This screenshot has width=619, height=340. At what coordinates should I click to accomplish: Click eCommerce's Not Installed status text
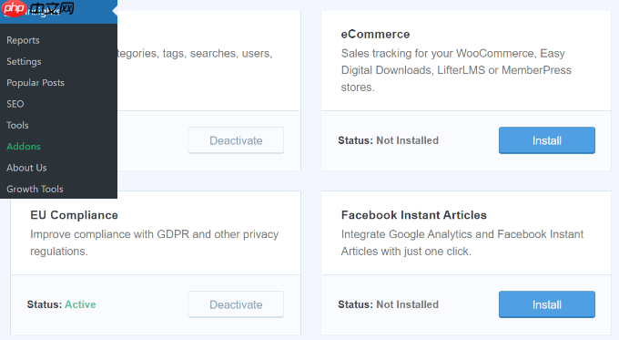click(x=408, y=140)
